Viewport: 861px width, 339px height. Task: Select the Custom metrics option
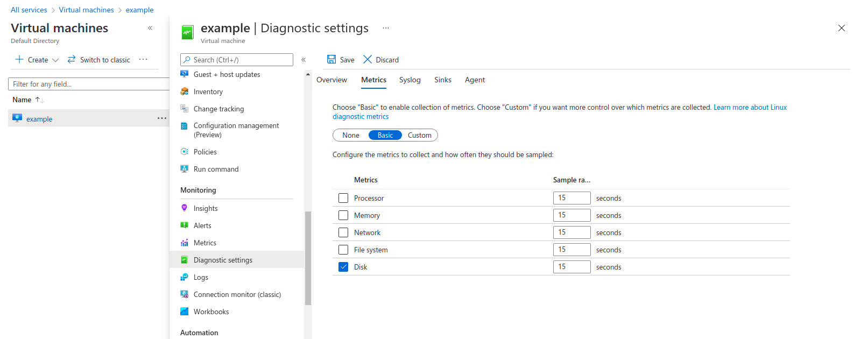tap(420, 135)
